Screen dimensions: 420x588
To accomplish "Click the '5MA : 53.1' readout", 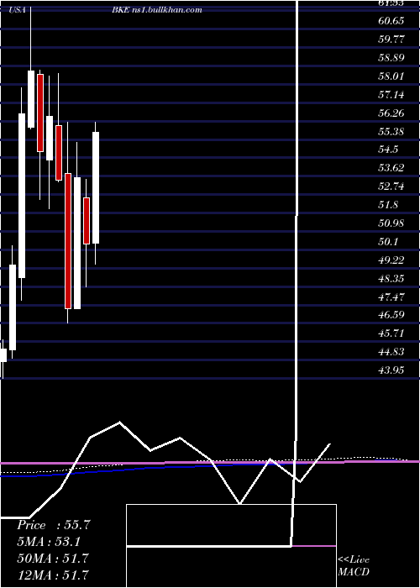I will [x=49, y=542].
